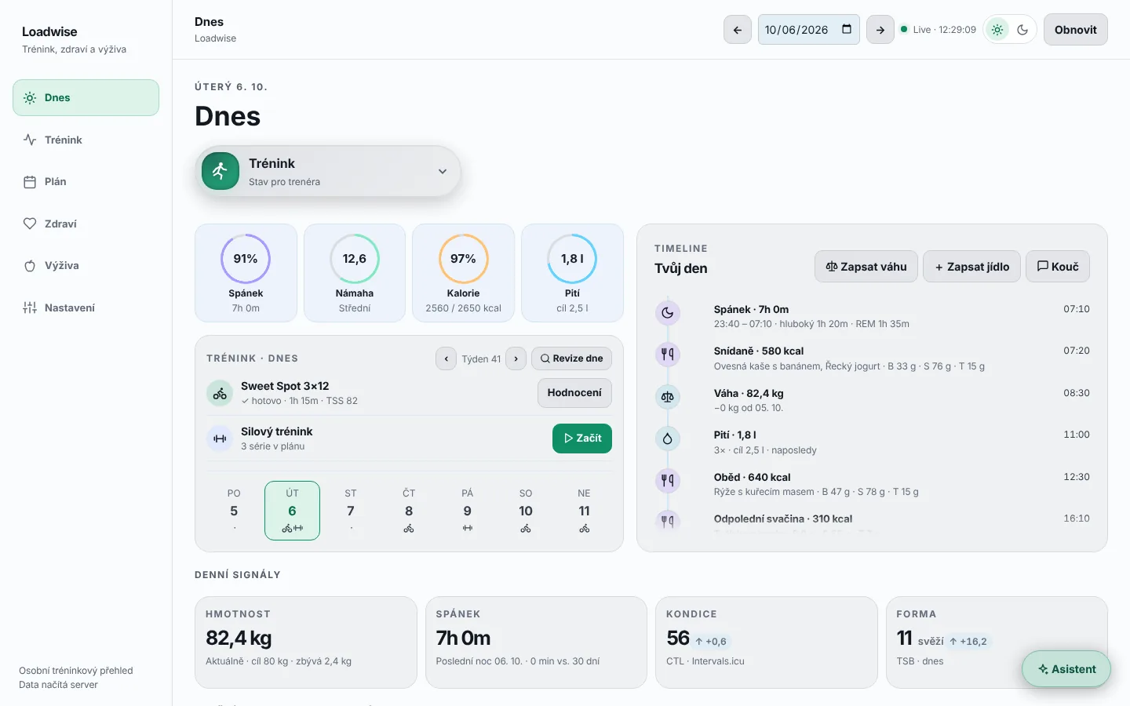Go to Trénink in the sidebar

pos(86,140)
